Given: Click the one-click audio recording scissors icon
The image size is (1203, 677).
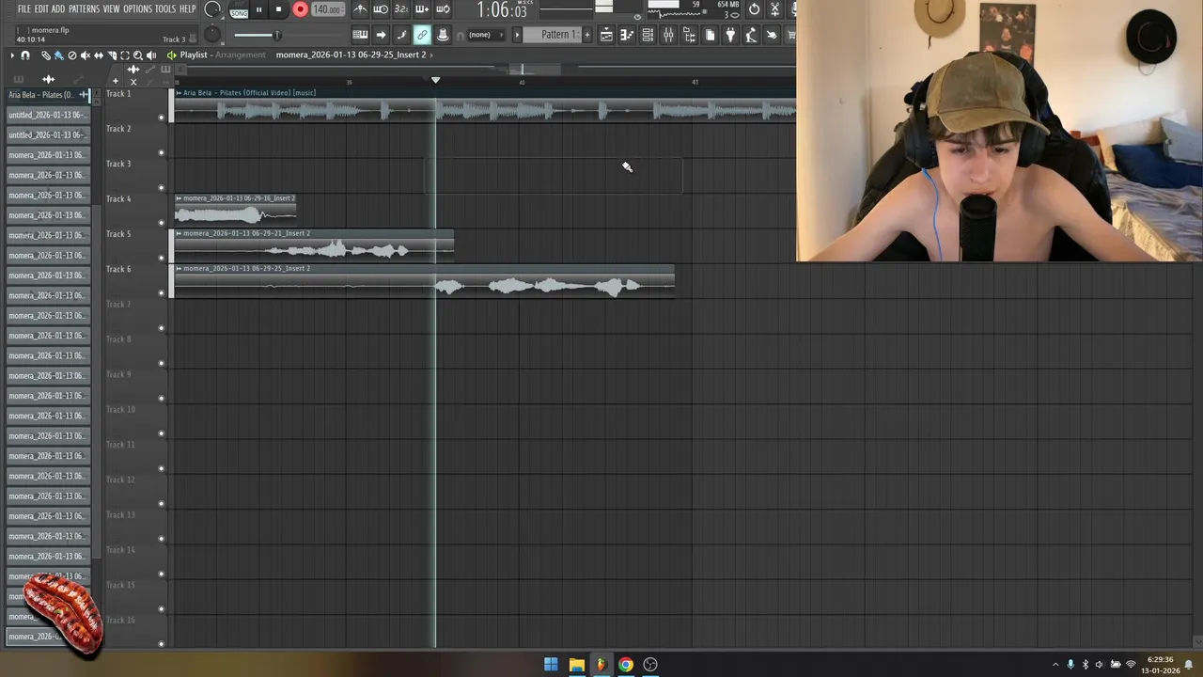Looking at the screenshot, I should click(775, 9).
